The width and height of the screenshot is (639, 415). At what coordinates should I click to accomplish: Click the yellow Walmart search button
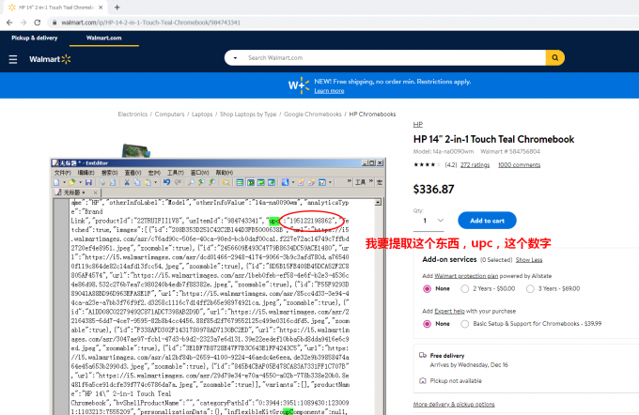click(x=555, y=58)
